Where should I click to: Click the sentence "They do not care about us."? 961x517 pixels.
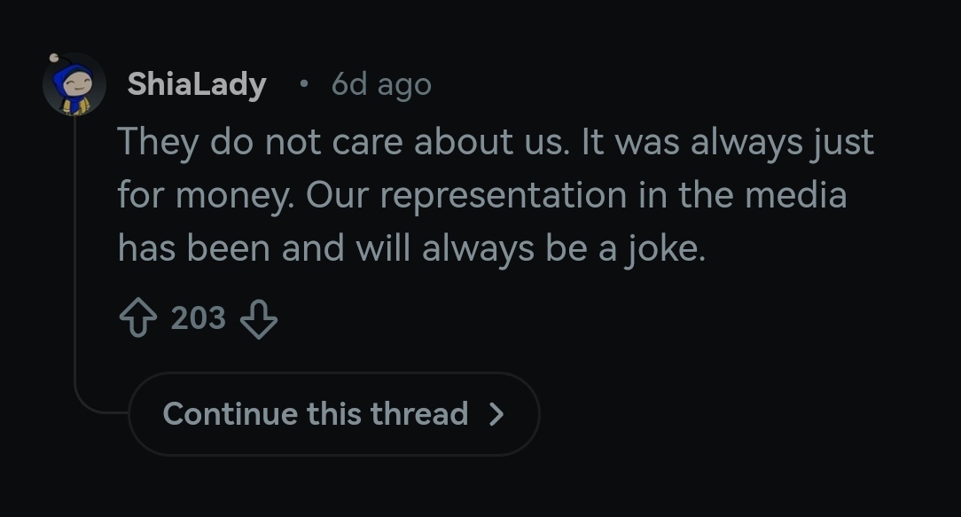pos(344,142)
